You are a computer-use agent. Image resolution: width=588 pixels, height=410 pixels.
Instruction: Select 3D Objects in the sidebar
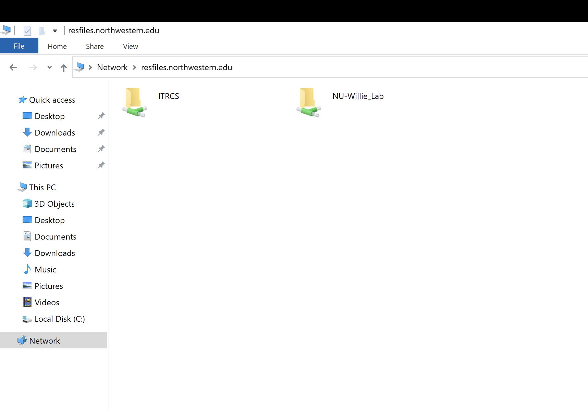pos(54,204)
